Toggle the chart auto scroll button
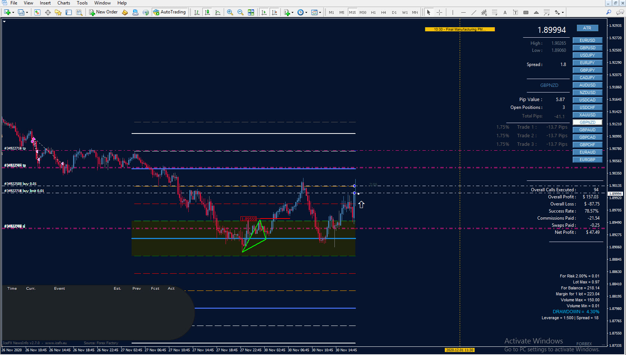Viewport: 626px width, 355px height. pyautogui.click(x=264, y=12)
